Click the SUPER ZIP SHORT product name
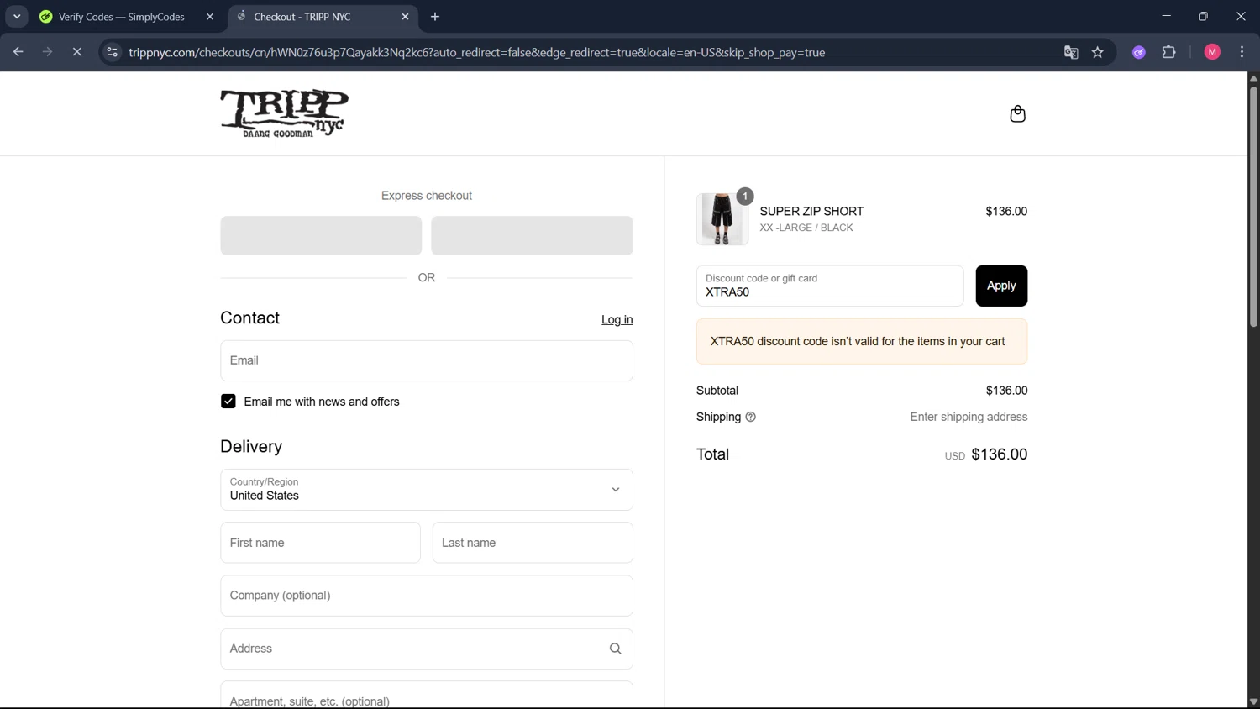This screenshot has width=1260, height=709. coord(811,212)
